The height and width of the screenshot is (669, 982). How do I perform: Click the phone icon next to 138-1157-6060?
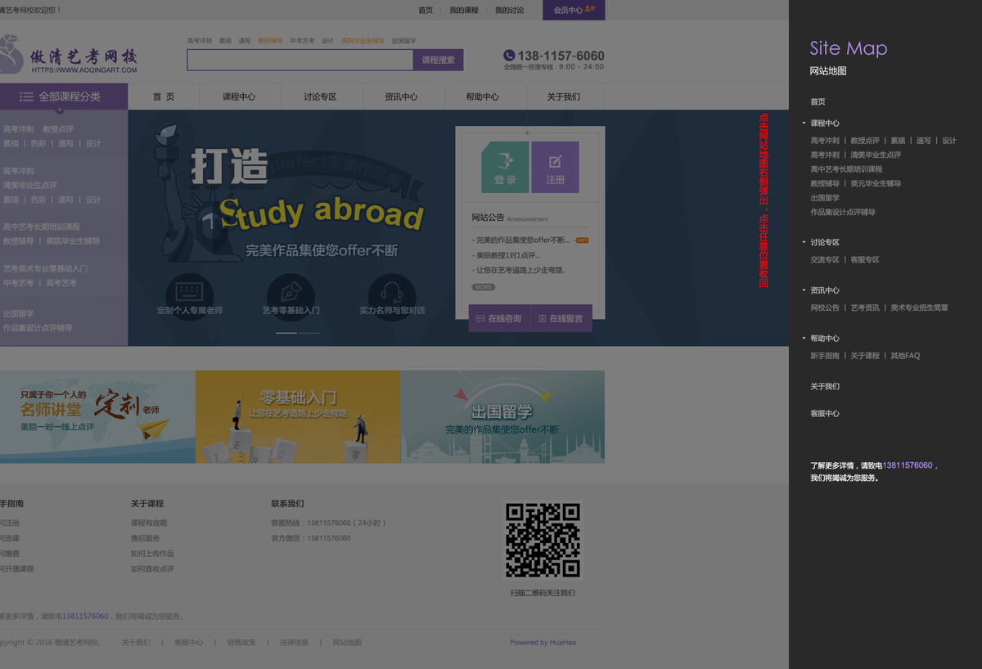point(508,56)
